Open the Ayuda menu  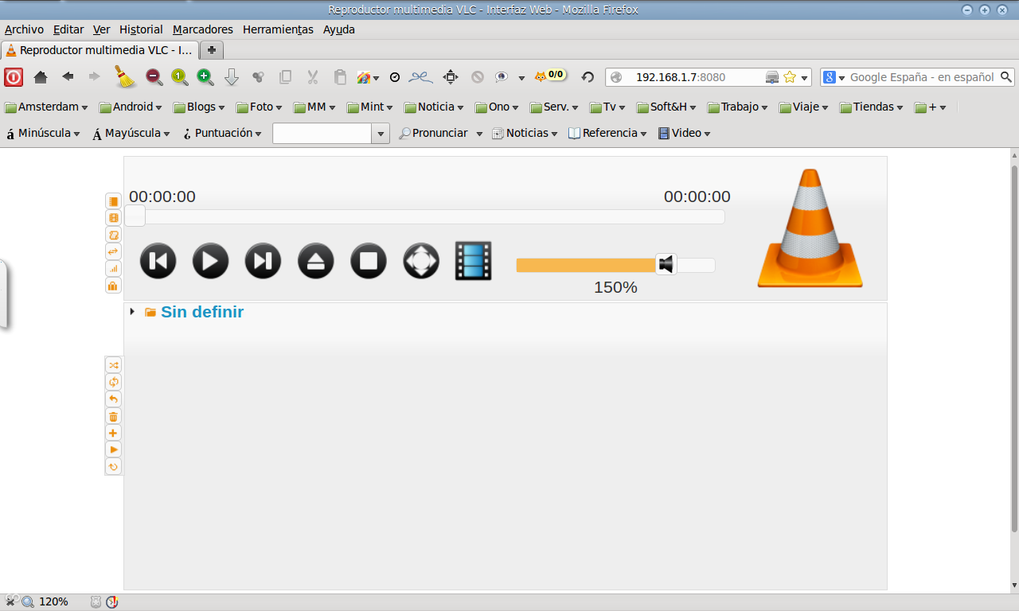(339, 29)
